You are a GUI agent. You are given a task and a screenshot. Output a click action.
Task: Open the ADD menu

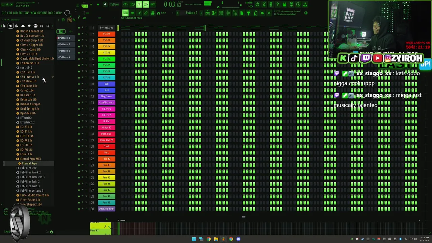[15, 13]
